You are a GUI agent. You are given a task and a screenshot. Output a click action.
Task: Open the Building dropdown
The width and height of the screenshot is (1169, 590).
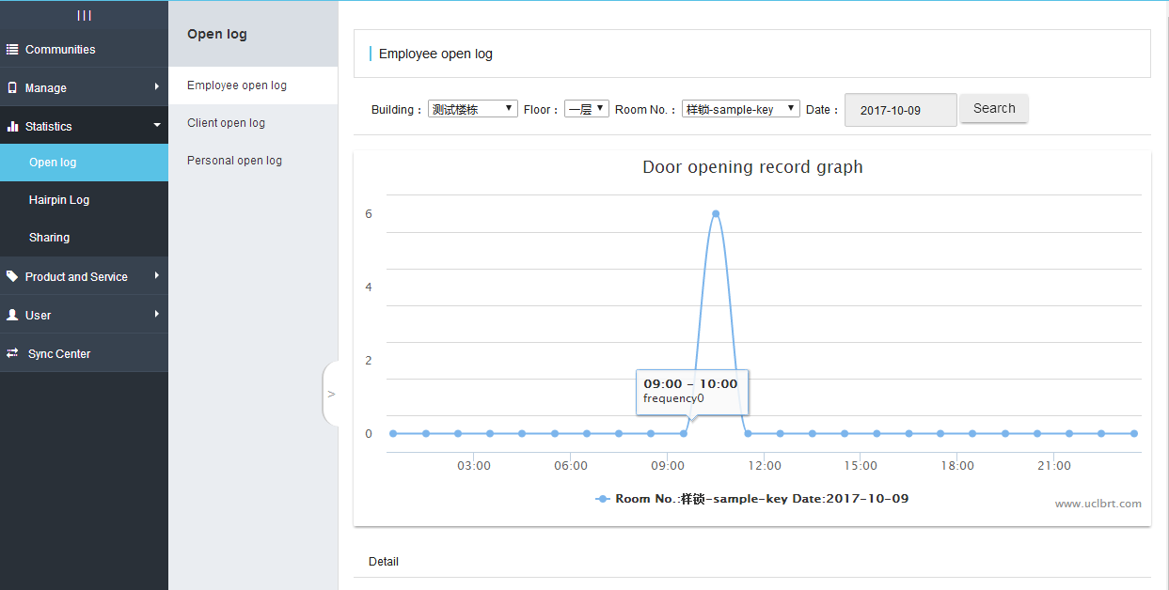[x=472, y=109]
